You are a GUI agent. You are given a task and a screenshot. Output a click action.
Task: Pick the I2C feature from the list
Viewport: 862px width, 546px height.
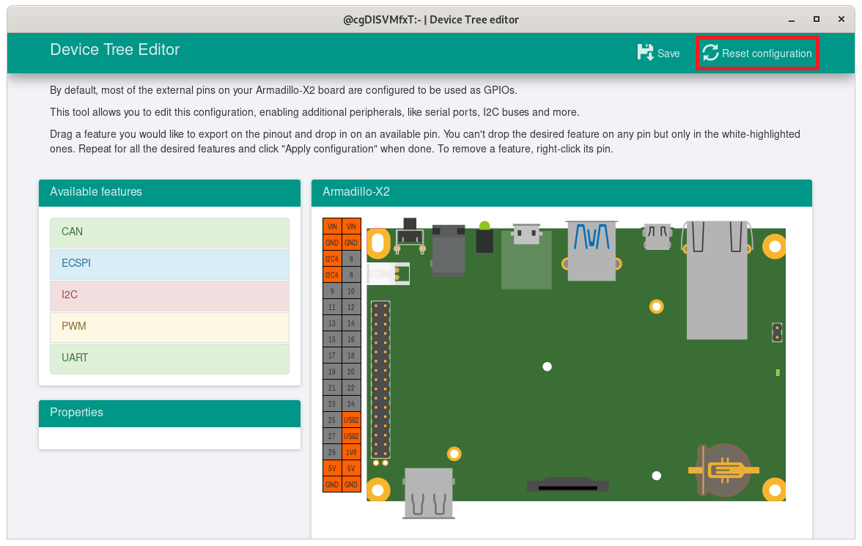click(169, 295)
